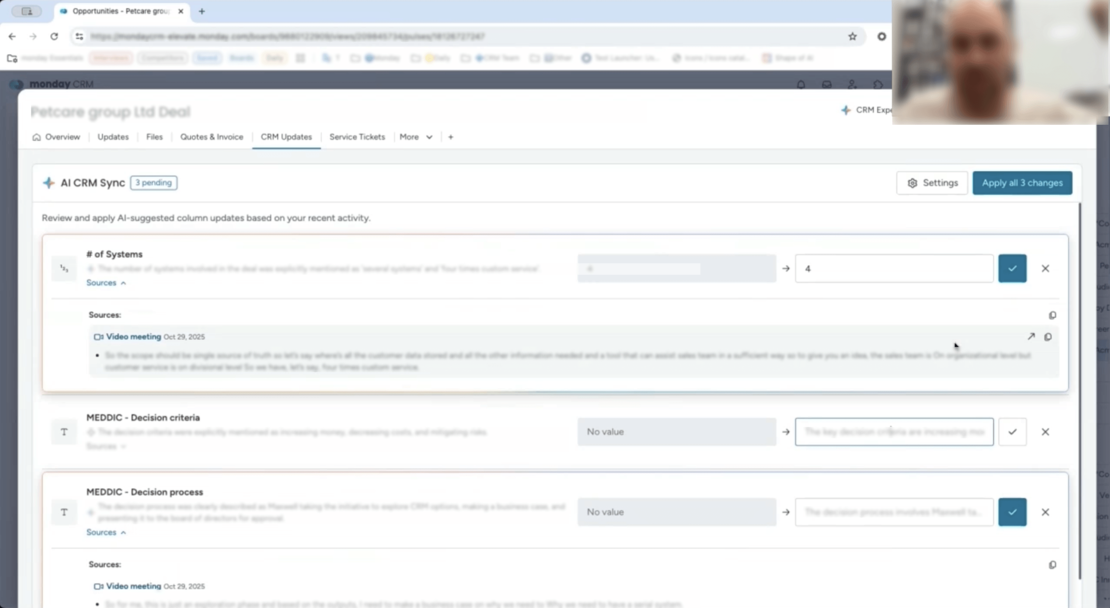Open the tab search button in browser corner
Image resolution: width=1110 pixels, height=608 pixels.
click(27, 11)
